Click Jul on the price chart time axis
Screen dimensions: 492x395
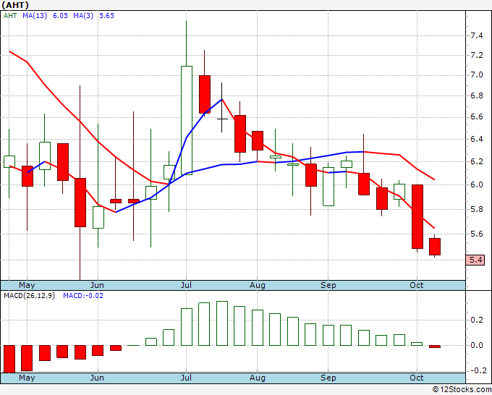[x=186, y=285]
